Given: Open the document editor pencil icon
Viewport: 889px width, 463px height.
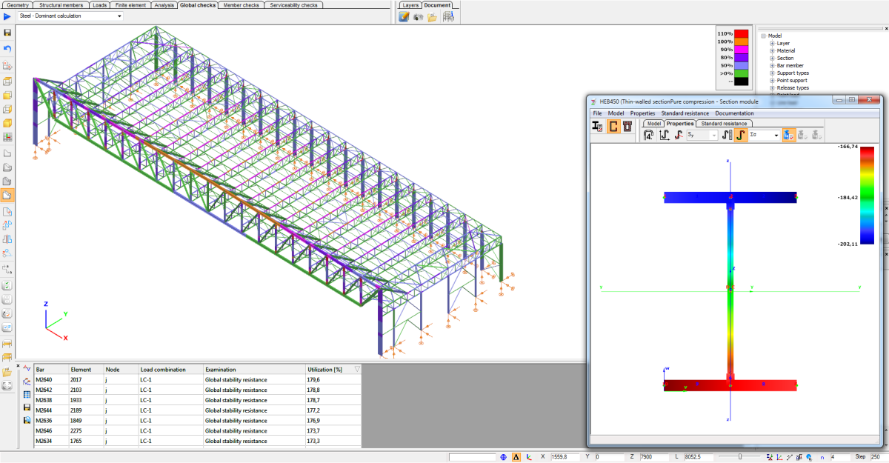Looking at the screenshot, I should pos(404,17).
